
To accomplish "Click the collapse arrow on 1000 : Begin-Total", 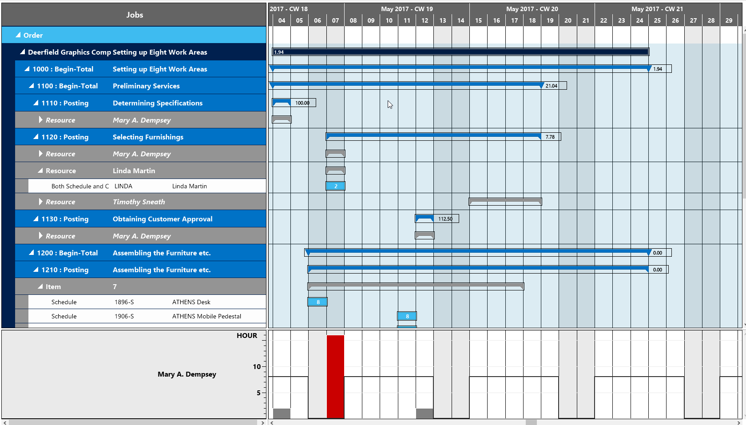I will (x=27, y=69).
